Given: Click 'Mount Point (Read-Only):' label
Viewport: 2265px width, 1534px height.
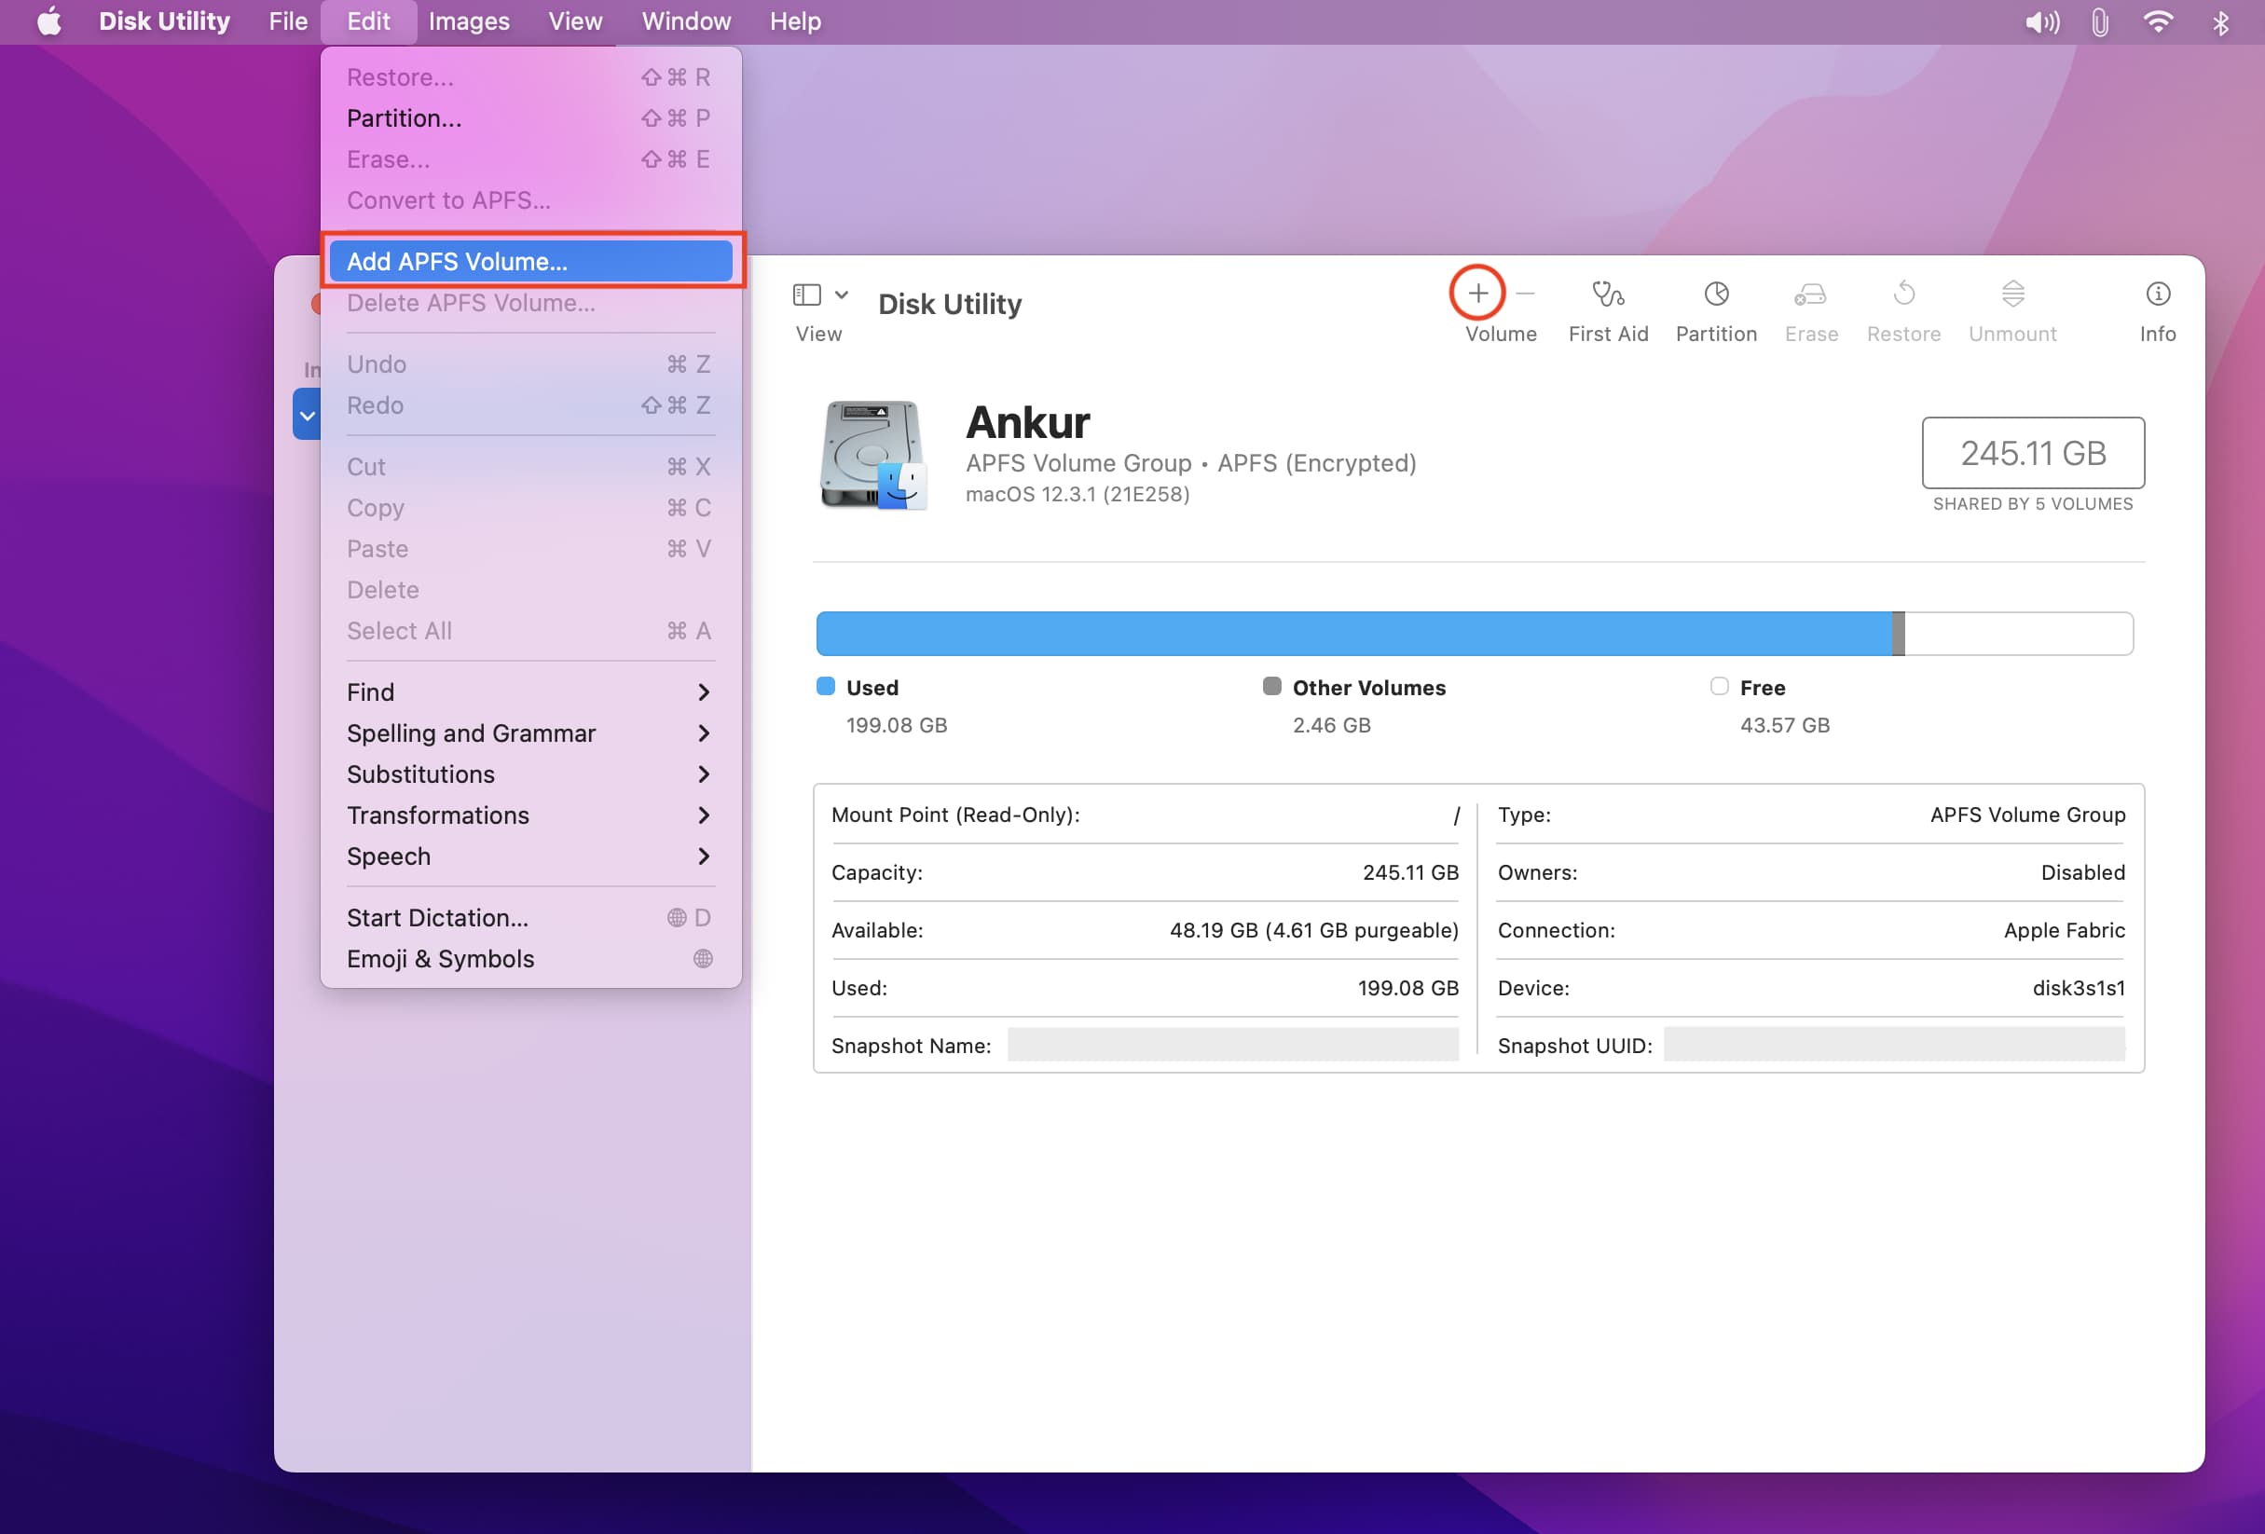Looking at the screenshot, I should point(955,815).
